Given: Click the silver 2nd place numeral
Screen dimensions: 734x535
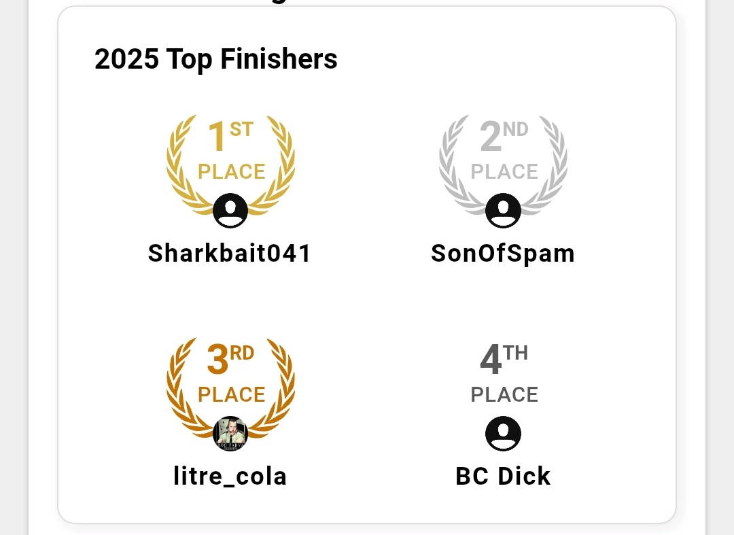Looking at the screenshot, I should (x=491, y=137).
